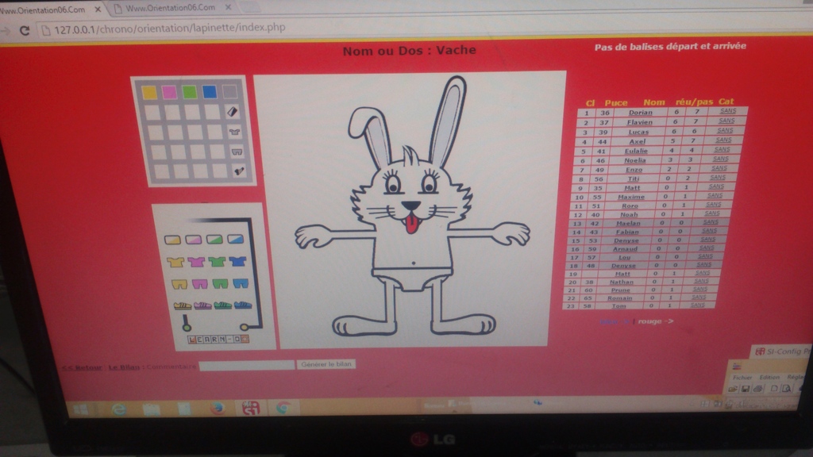The image size is (813, 457).
Task: Choose the yellow t-shirt clothing item
Action: tap(175, 261)
